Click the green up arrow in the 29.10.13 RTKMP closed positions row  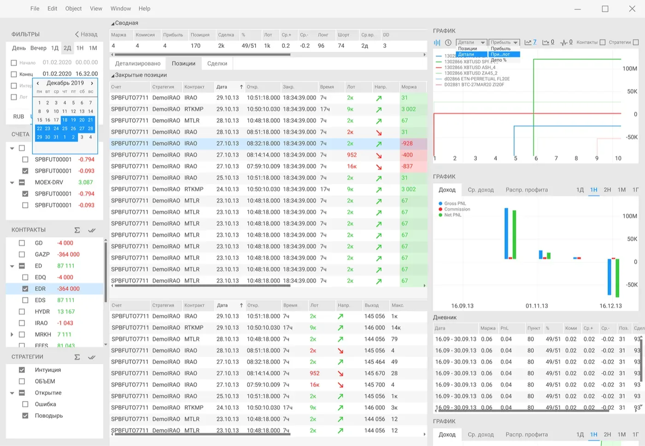(379, 110)
